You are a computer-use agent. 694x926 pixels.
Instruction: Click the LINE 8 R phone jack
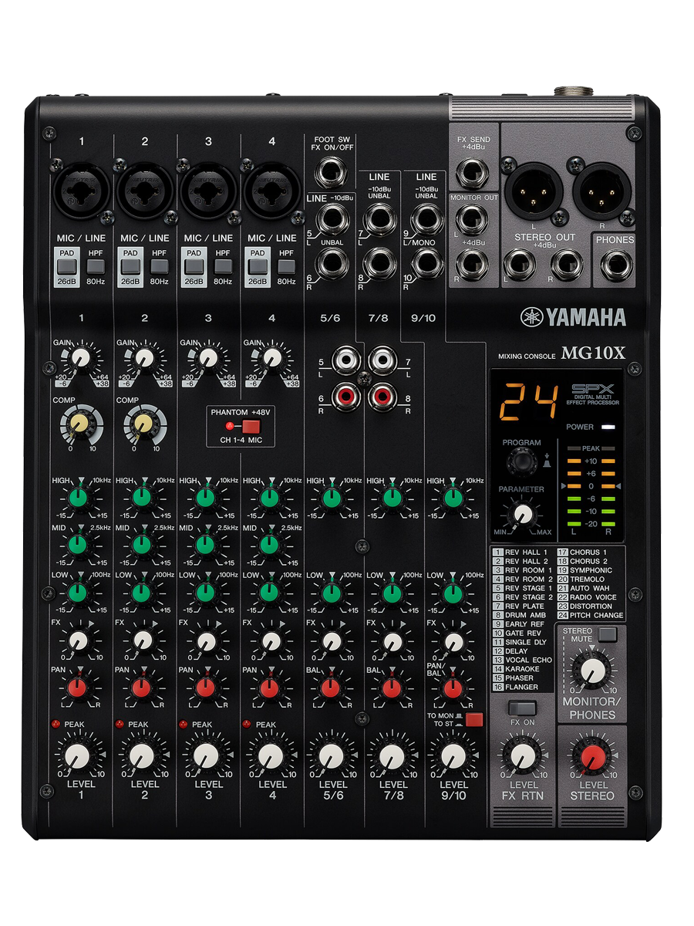coord(379,264)
